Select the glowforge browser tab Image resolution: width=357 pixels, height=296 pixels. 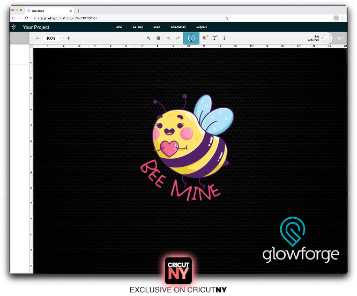pos(49,11)
